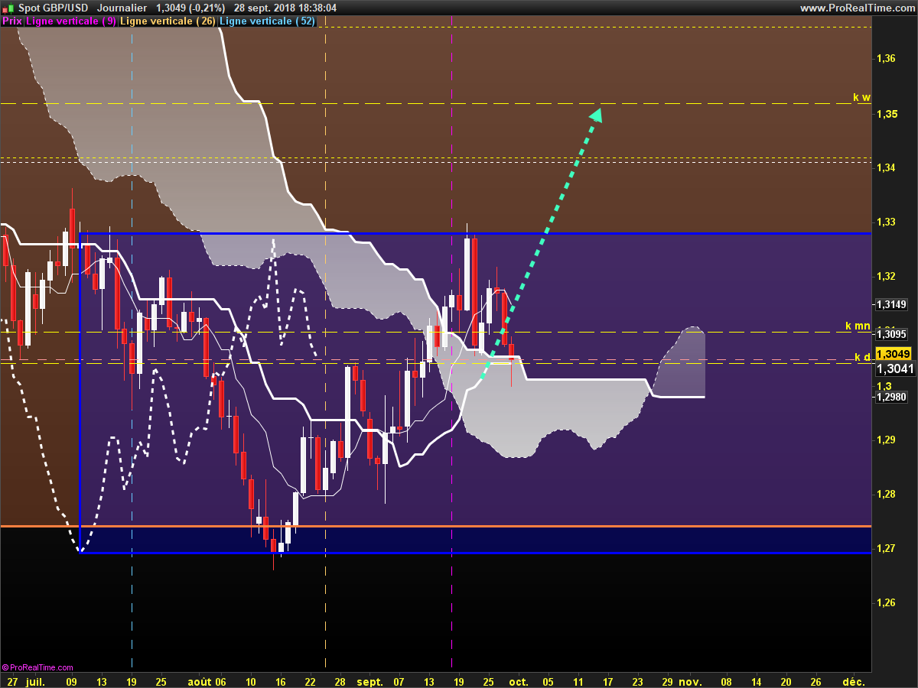Select the Ligne verticale (9) label
918x688 pixels.
click(x=71, y=21)
